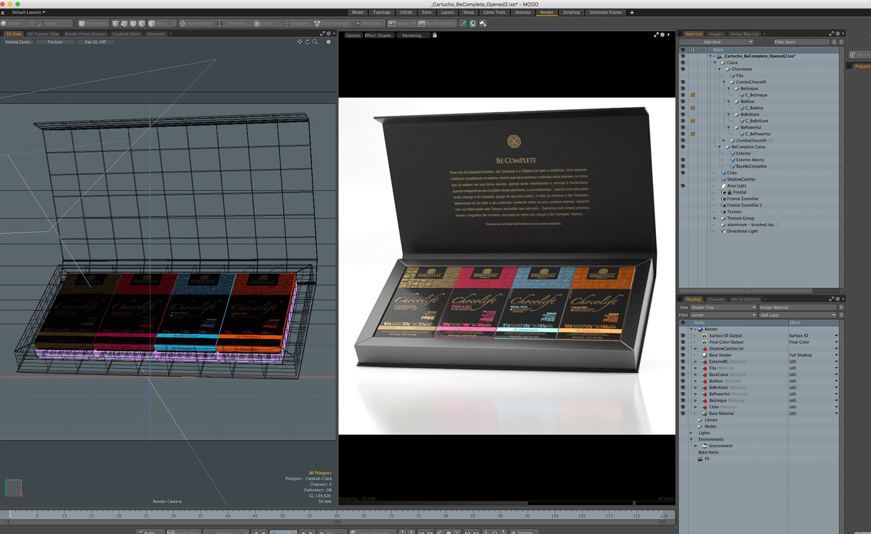Click frame 60 on the timeline
Image resolution: width=871 pixels, height=534 pixels.
[337, 515]
